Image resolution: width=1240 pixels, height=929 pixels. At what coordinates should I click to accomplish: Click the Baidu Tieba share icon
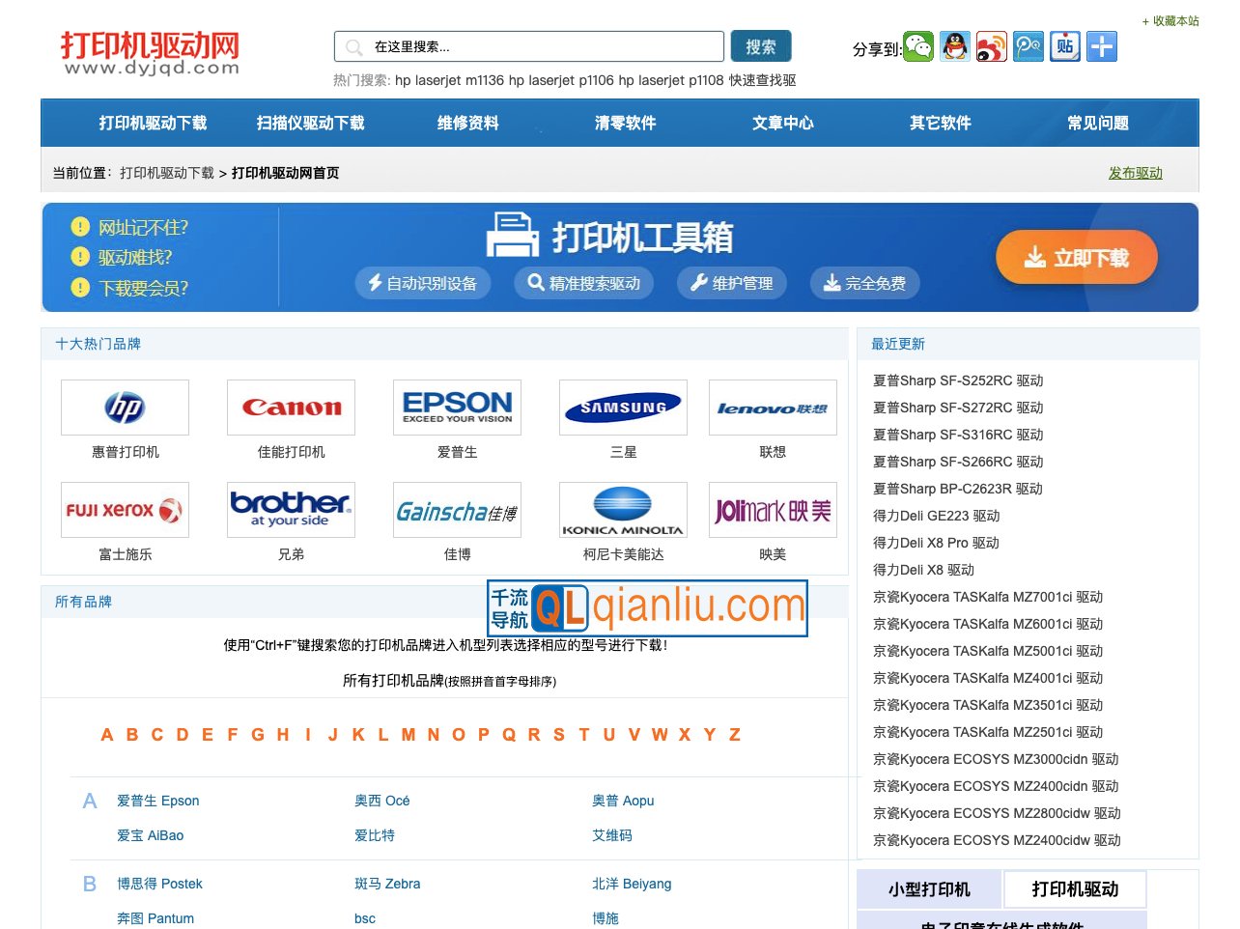point(1064,45)
